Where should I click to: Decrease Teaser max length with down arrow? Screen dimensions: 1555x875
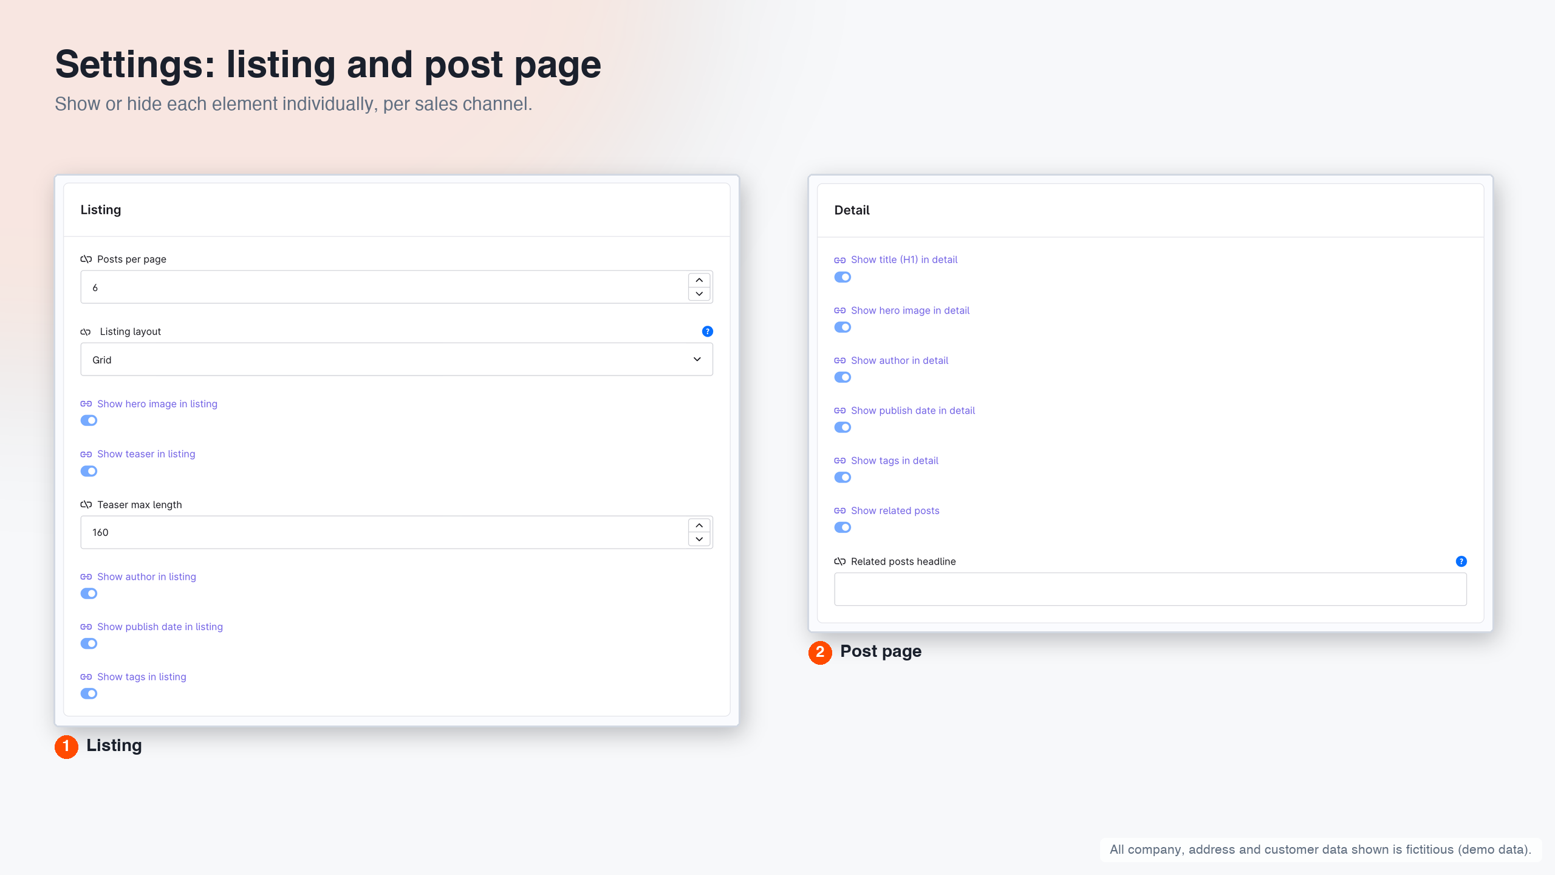pyautogui.click(x=699, y=540)
